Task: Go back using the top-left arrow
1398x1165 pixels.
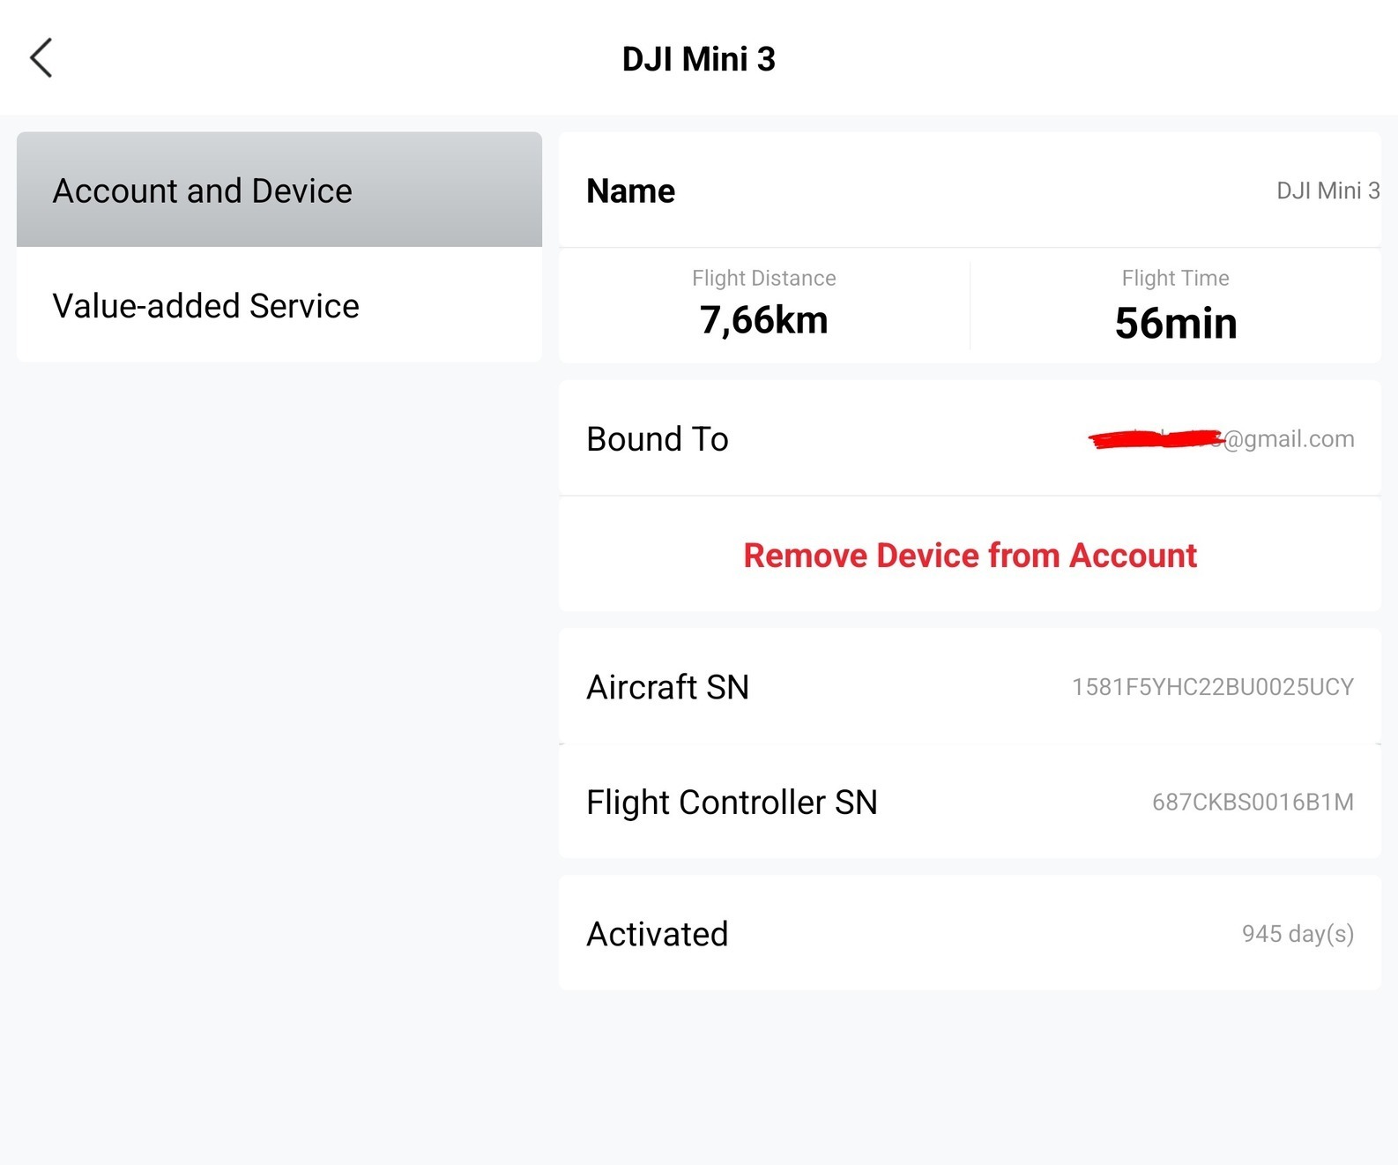Action: [41, 58]
